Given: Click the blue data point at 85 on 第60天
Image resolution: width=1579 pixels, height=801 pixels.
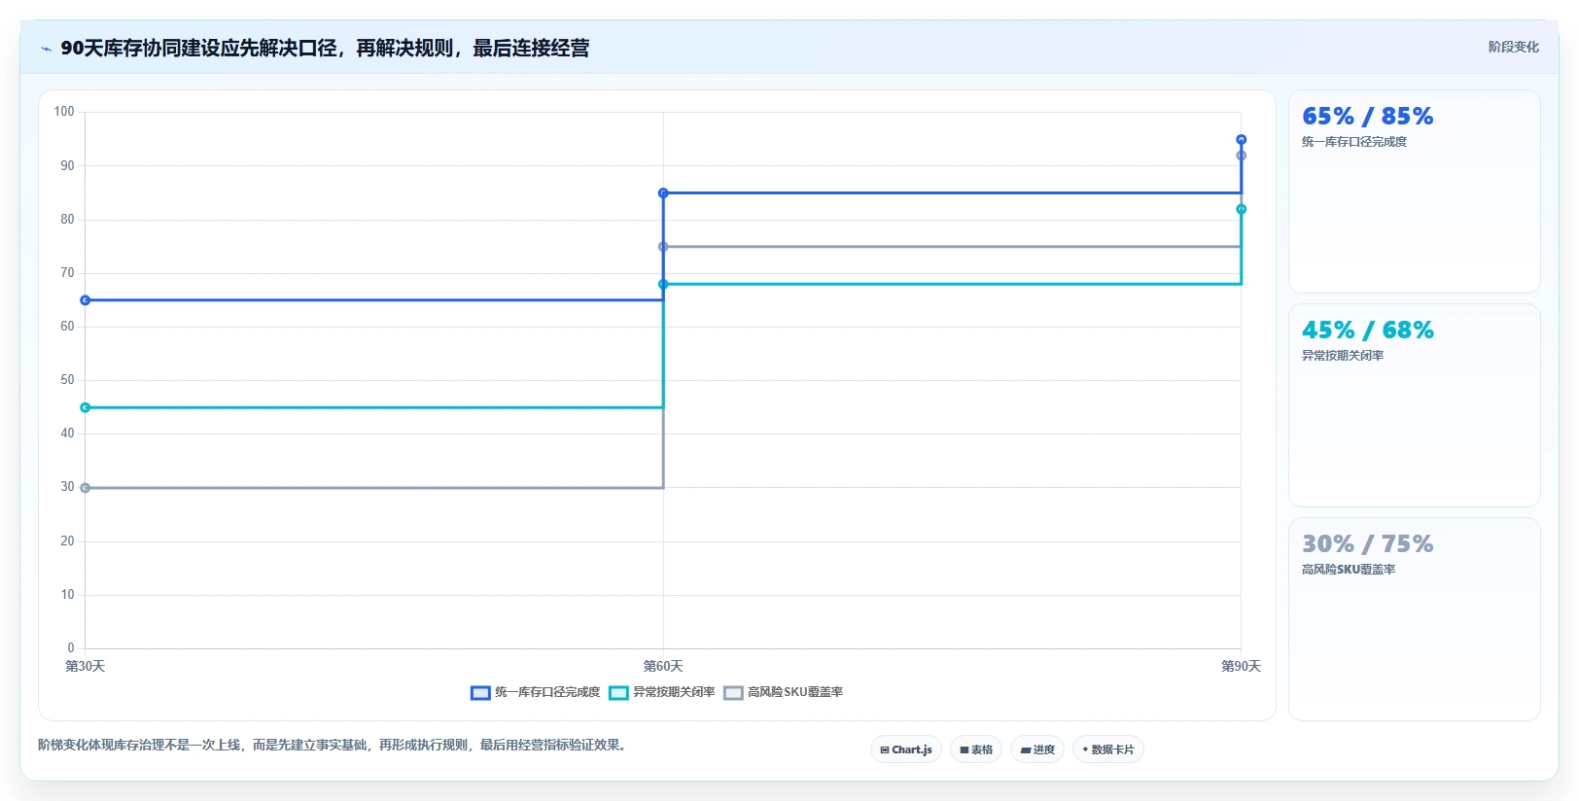Looking at the screenshot, I should coord(663,193).
